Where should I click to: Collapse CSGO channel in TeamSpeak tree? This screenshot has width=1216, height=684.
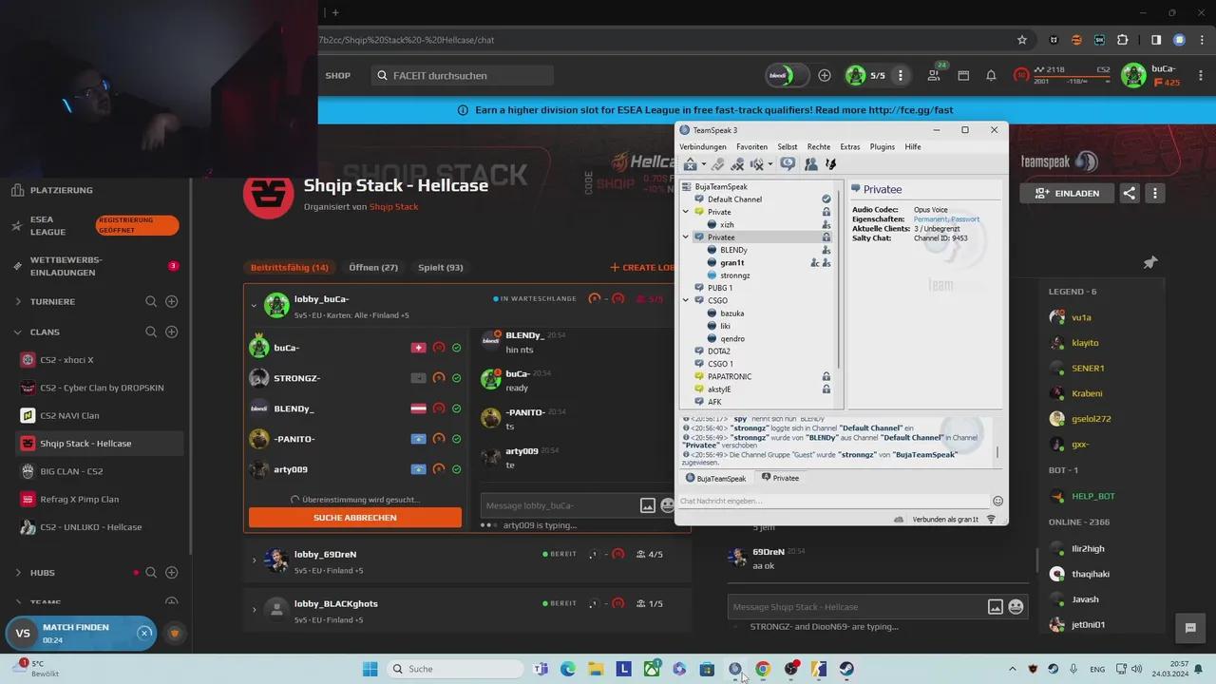[x=686, y=300]
